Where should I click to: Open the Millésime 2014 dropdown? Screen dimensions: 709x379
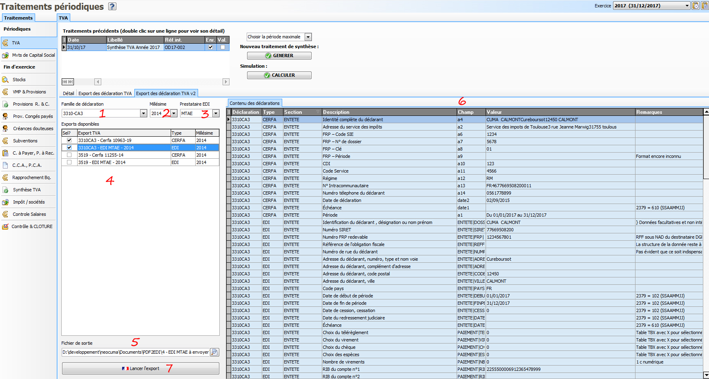point(174,113)
